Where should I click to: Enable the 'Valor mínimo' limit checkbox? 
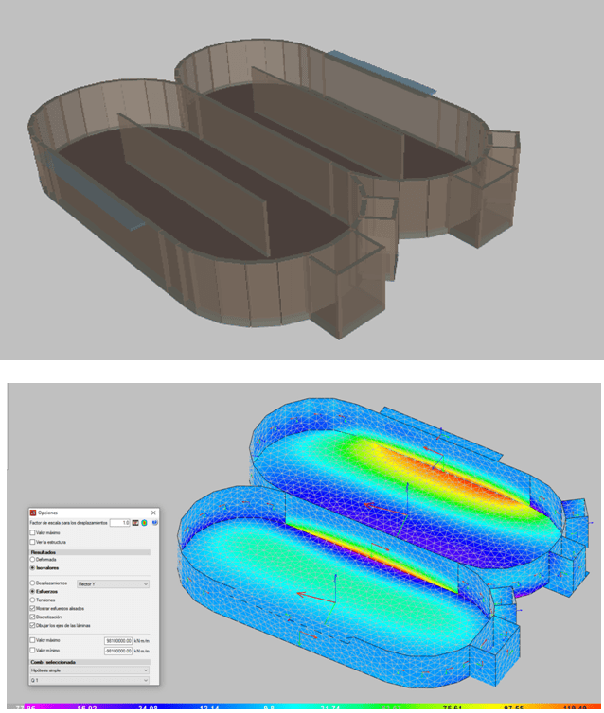click(32, 651)
